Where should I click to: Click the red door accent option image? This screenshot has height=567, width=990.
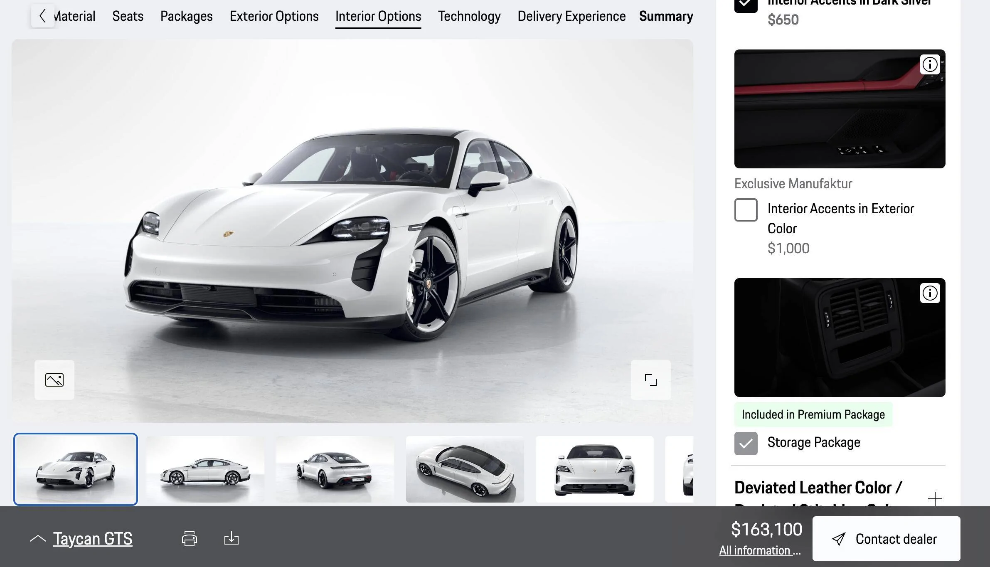tap(840, 109)
